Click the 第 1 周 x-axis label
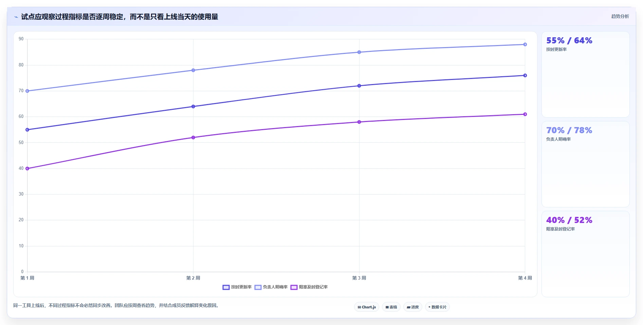643x325 pixels. pos(27,278)
